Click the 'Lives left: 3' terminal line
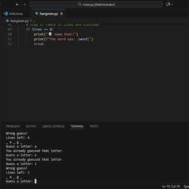 tap(18, 173)
